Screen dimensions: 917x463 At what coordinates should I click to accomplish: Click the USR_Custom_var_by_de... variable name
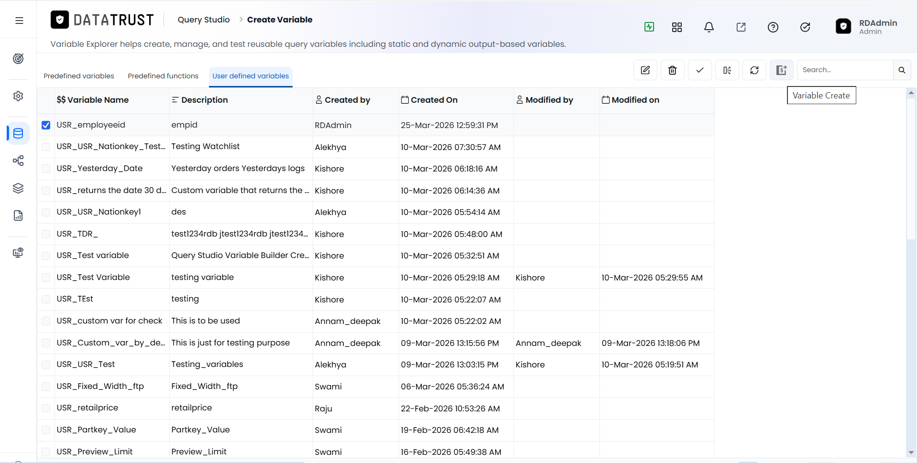(x=111, y=343)
